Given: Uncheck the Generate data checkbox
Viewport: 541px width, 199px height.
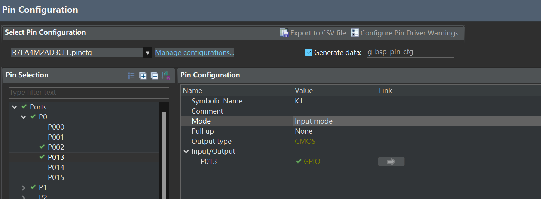Looking at the screenshot, I should (x=309, y=52).
